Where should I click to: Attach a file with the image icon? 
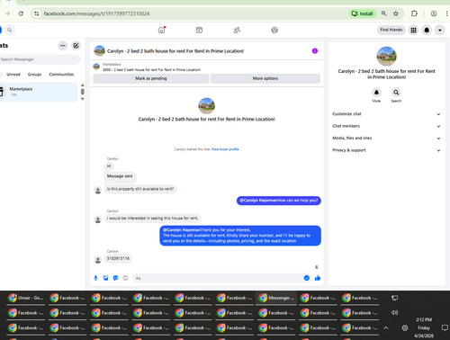[x=105, y=278]
